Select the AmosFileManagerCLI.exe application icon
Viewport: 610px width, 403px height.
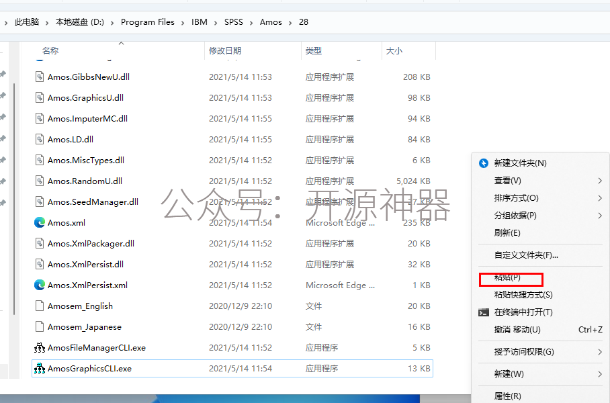(39, 347)
